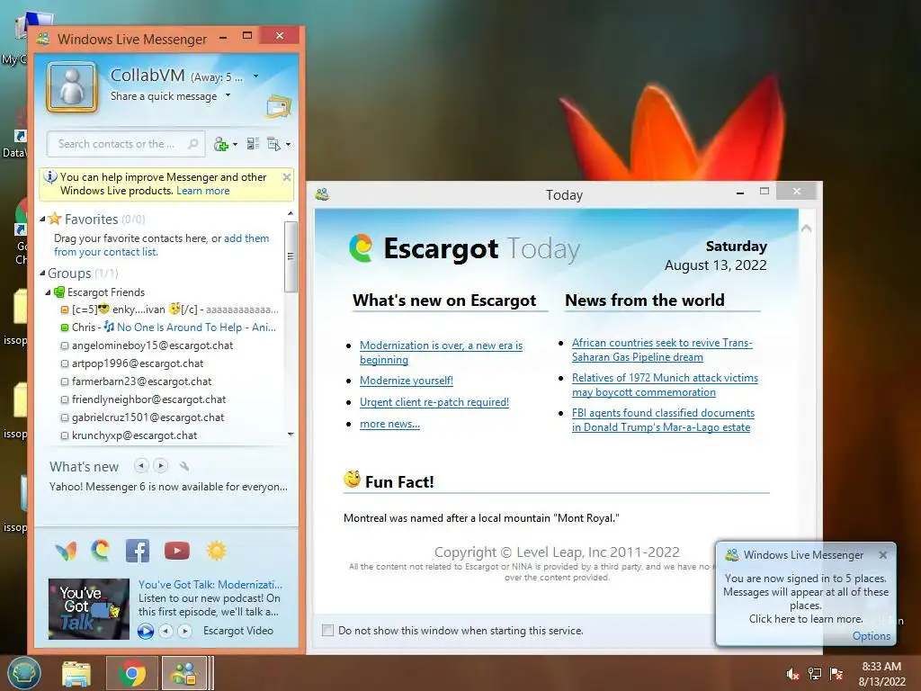Open the Facebook icon in Messenger
The image size is (921, 691).
click(138, 551)
